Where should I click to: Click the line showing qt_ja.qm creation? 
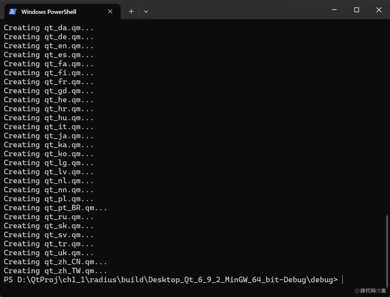48,136
